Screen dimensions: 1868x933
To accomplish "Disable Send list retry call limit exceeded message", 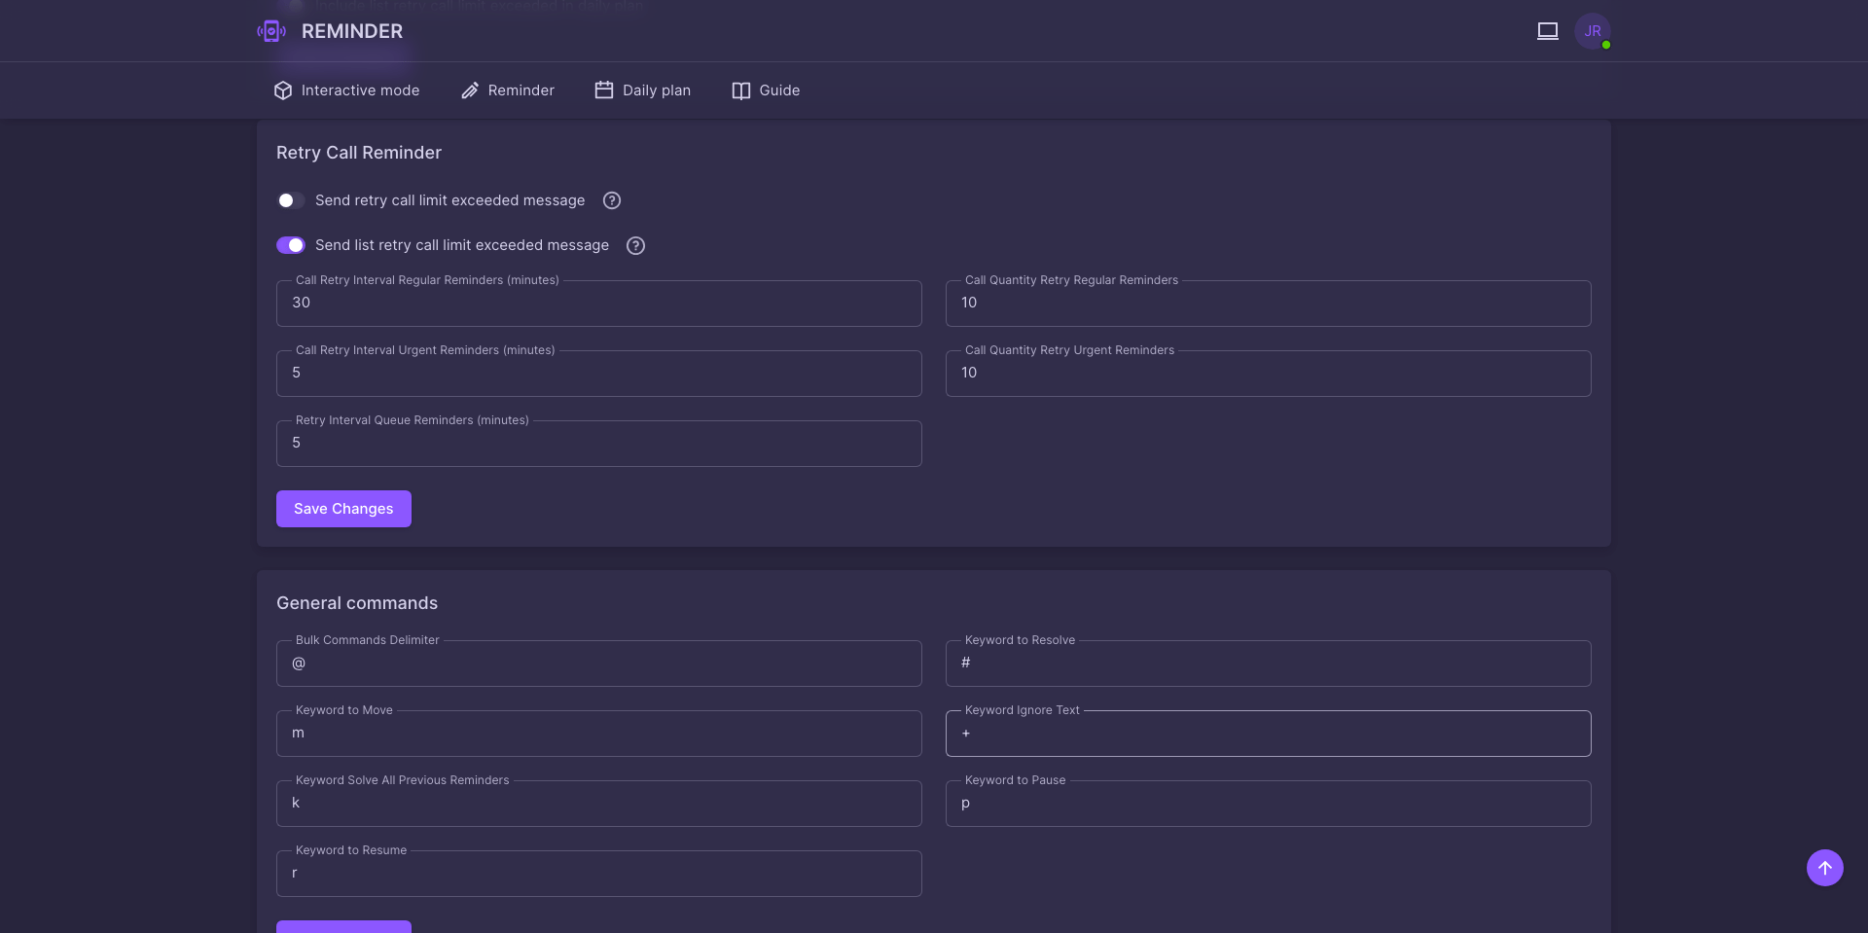I will (x=291, y=245).
